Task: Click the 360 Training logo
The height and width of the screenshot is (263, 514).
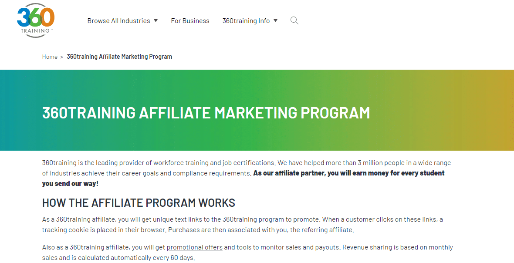Action: (35, 20)
